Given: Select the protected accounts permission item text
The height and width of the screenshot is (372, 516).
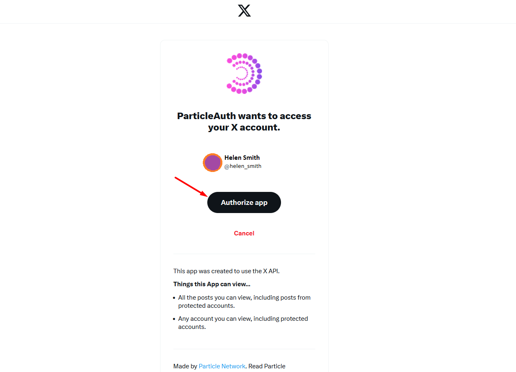Looking at the screenshot, I should point(243,323).
